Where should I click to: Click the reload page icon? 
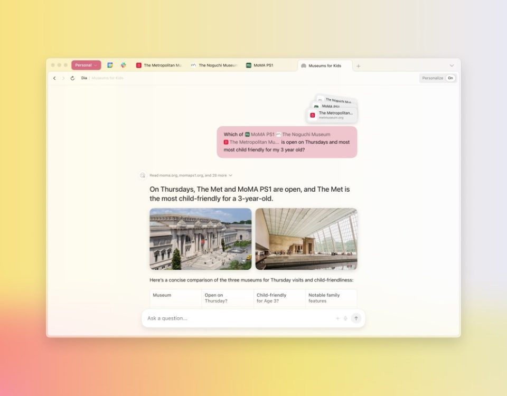tap(73, 78)
